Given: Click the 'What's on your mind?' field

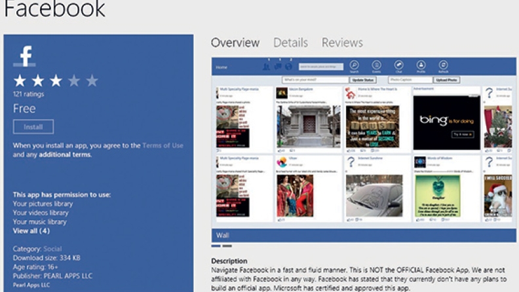Looking at the screenshot, I should pyautogui.click(x=315, y=80).
